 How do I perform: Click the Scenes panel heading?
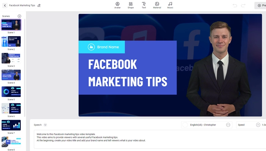pos(6,16)
